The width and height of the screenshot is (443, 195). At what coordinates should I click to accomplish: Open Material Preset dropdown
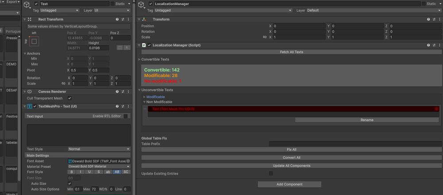point(99,167)
